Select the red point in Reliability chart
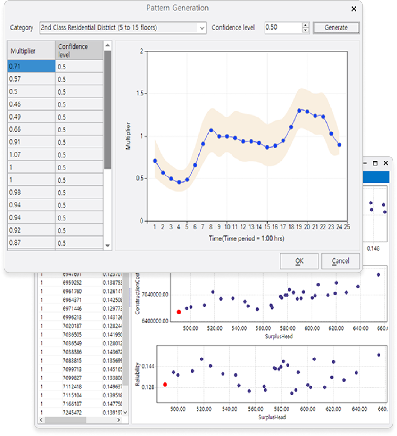 pos(165,385)
